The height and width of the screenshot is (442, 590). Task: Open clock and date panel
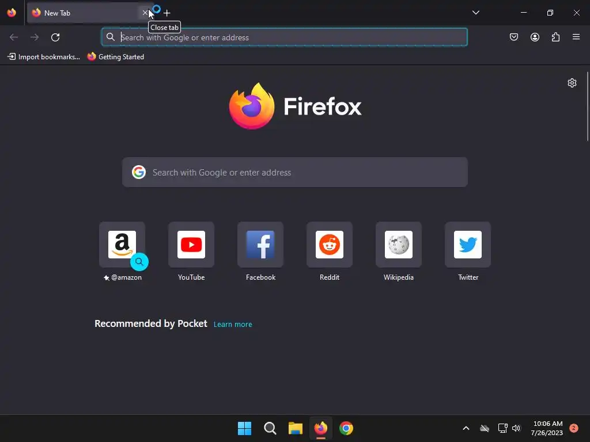click(547, 428)
